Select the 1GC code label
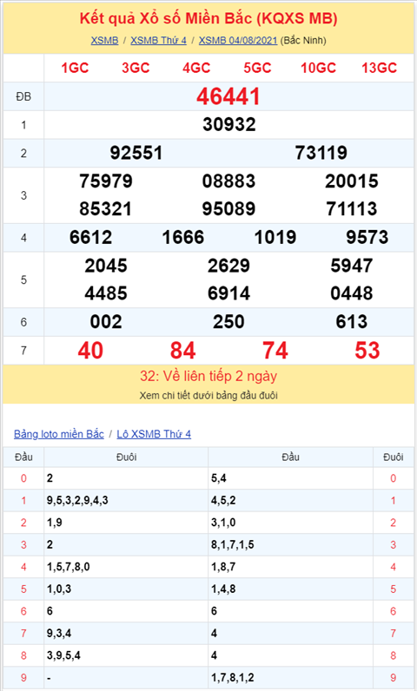Screen dimensions: 417x691 click(x=75, y=68)
